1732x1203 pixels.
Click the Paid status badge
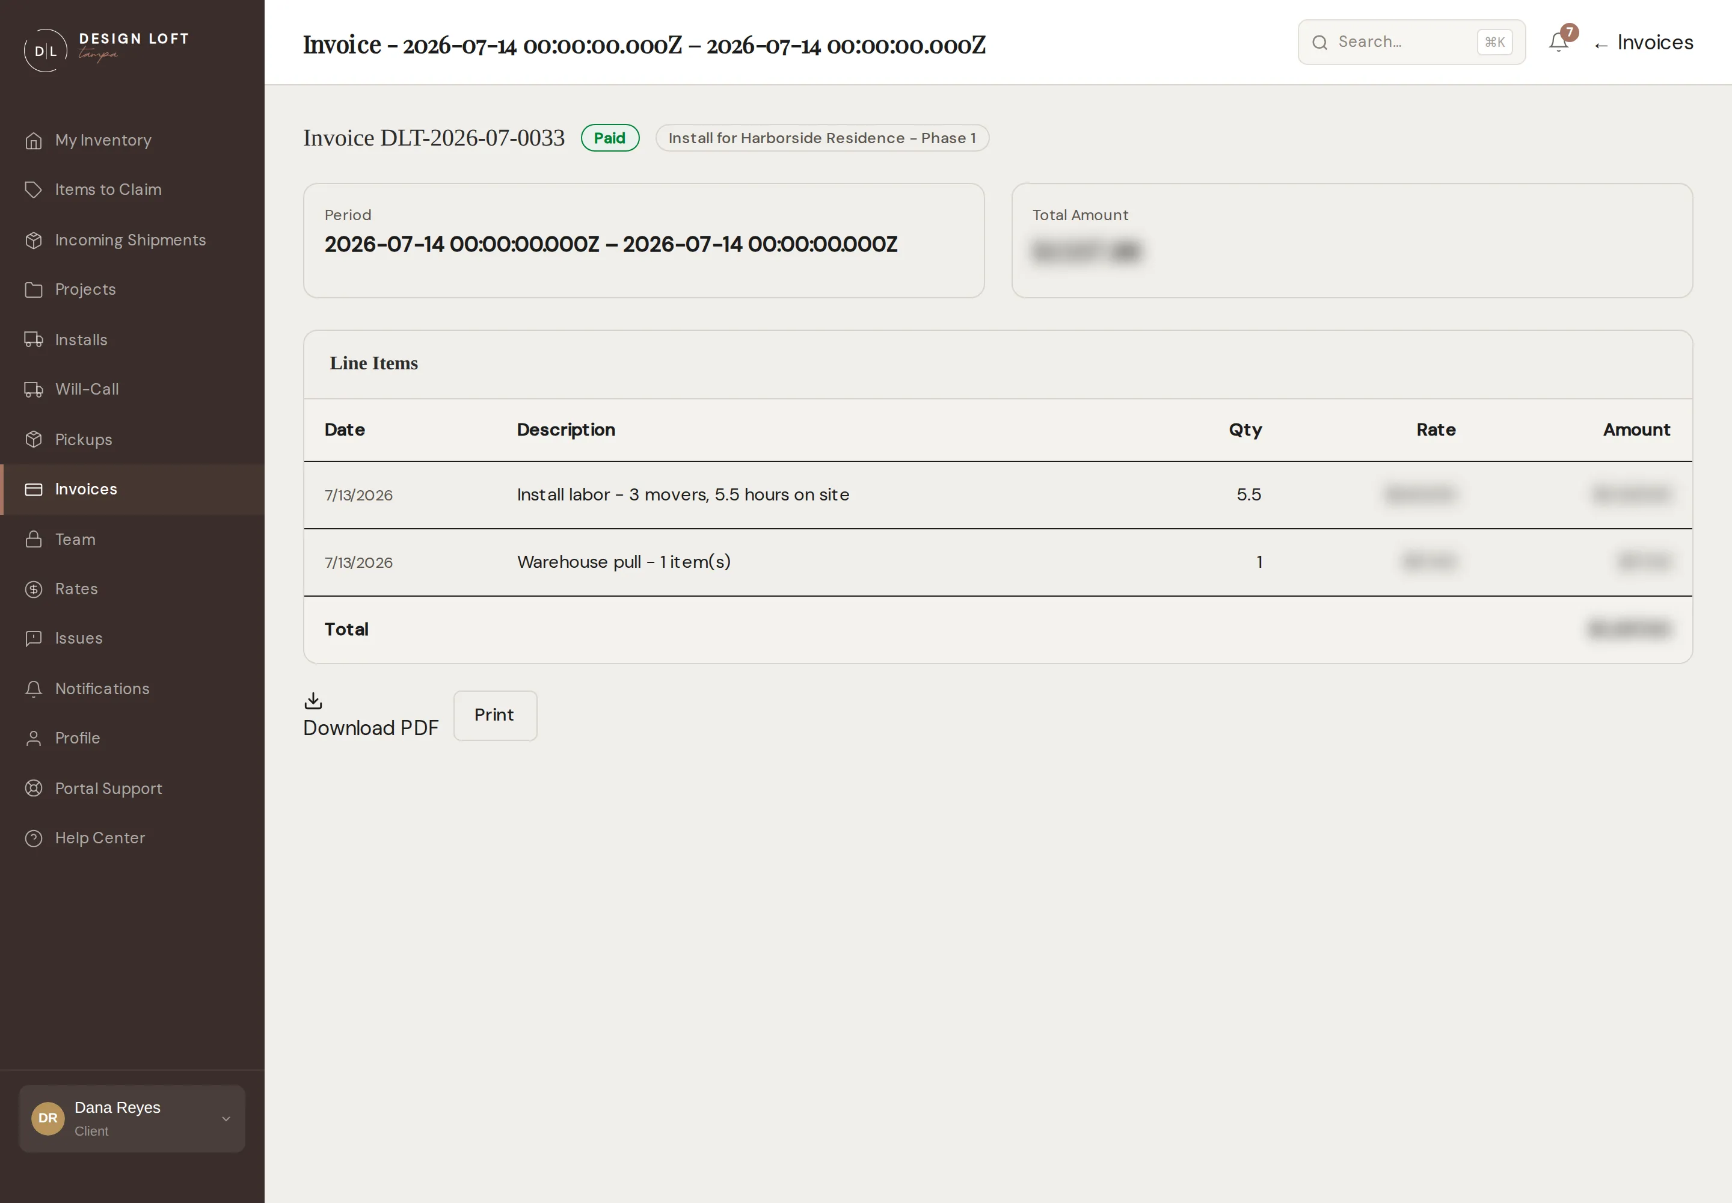(610, 138)
